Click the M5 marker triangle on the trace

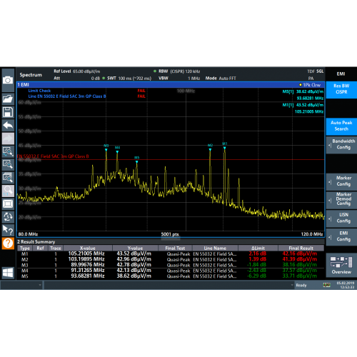click(x=137, y=162)
